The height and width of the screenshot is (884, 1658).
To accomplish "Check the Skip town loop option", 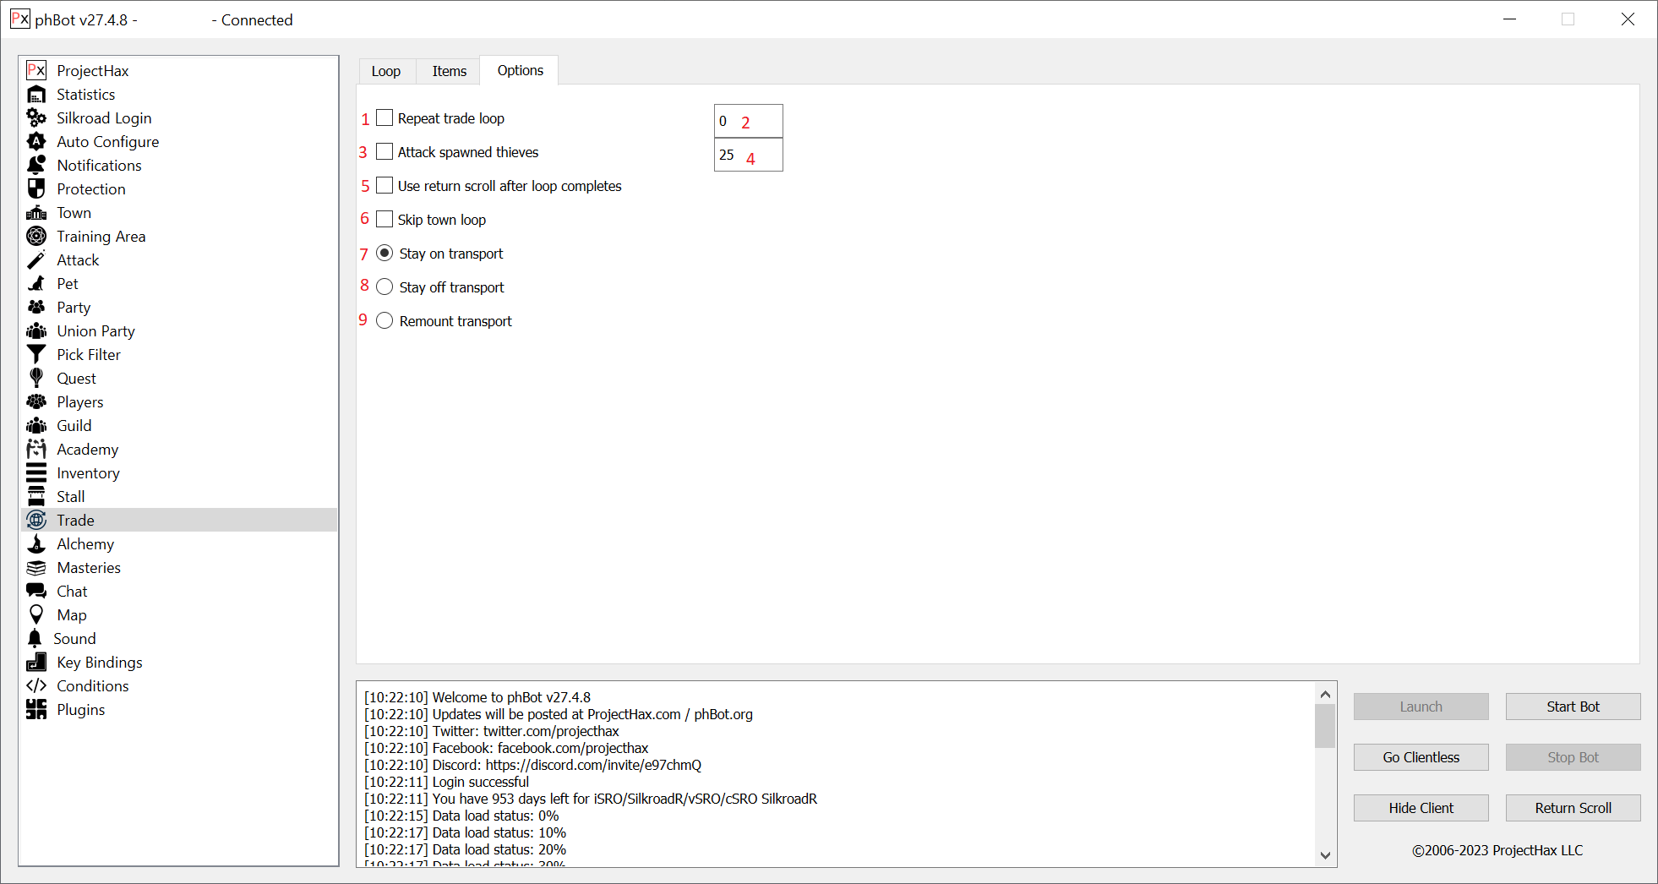I will click(x=385, y=220).
